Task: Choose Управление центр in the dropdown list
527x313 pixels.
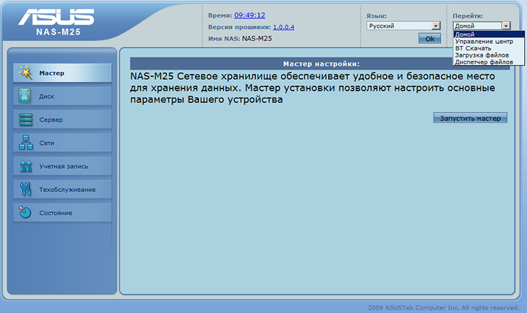Action: (489, 41)
